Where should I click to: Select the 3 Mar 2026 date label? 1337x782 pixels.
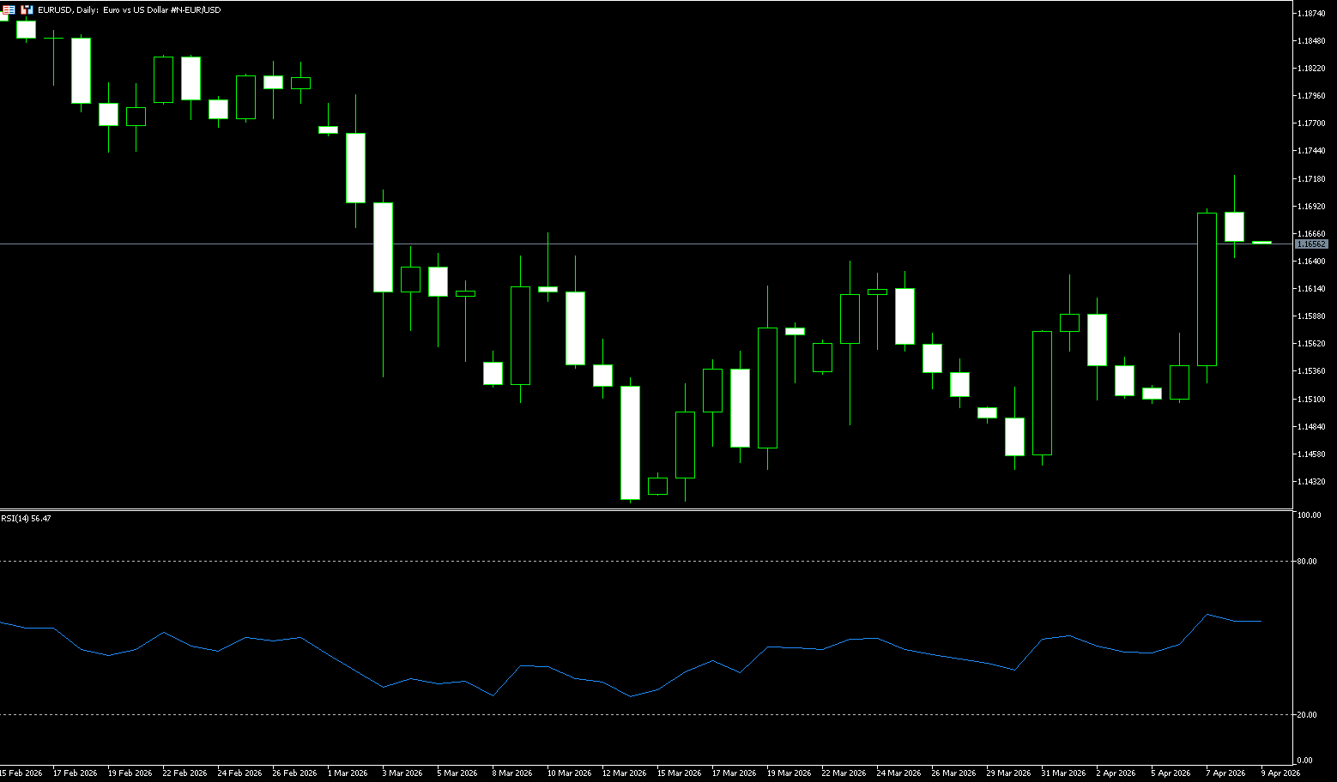402,773
